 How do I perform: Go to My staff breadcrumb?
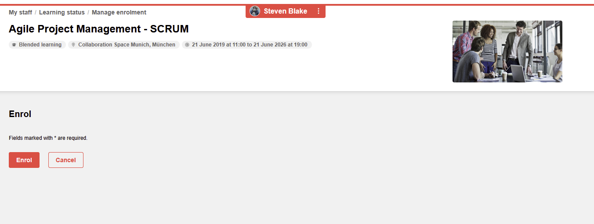coord(20,12)
